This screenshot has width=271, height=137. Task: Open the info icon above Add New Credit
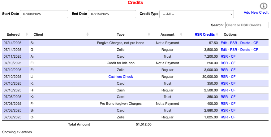(263, 6)
